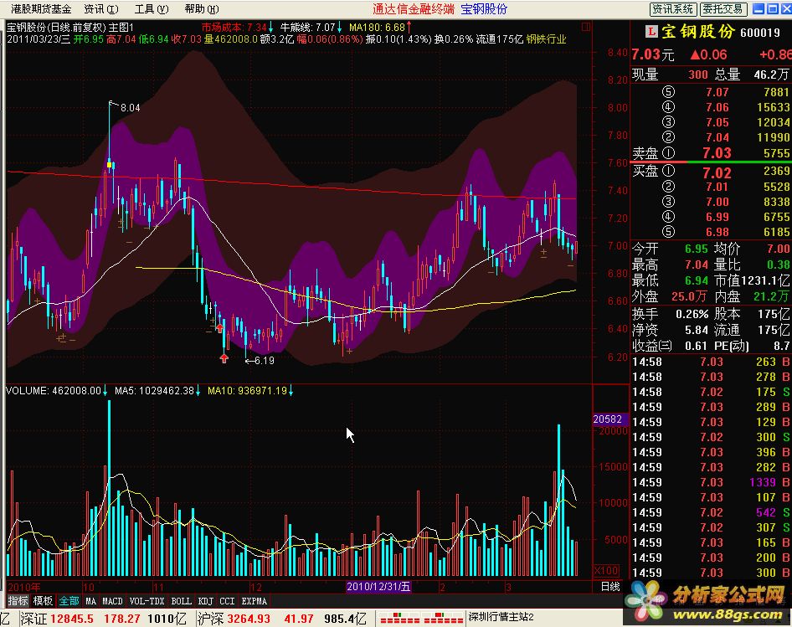This screenshot has width=792, height=627.
Task: Click the red L marker beside 宝钢股份
Action: 651,32
